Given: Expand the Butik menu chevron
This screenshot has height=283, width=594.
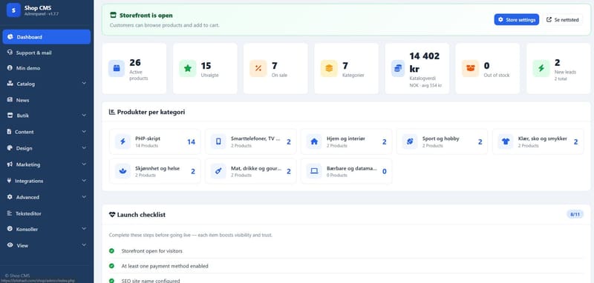Looking at the screenshot, I should 84,116.
